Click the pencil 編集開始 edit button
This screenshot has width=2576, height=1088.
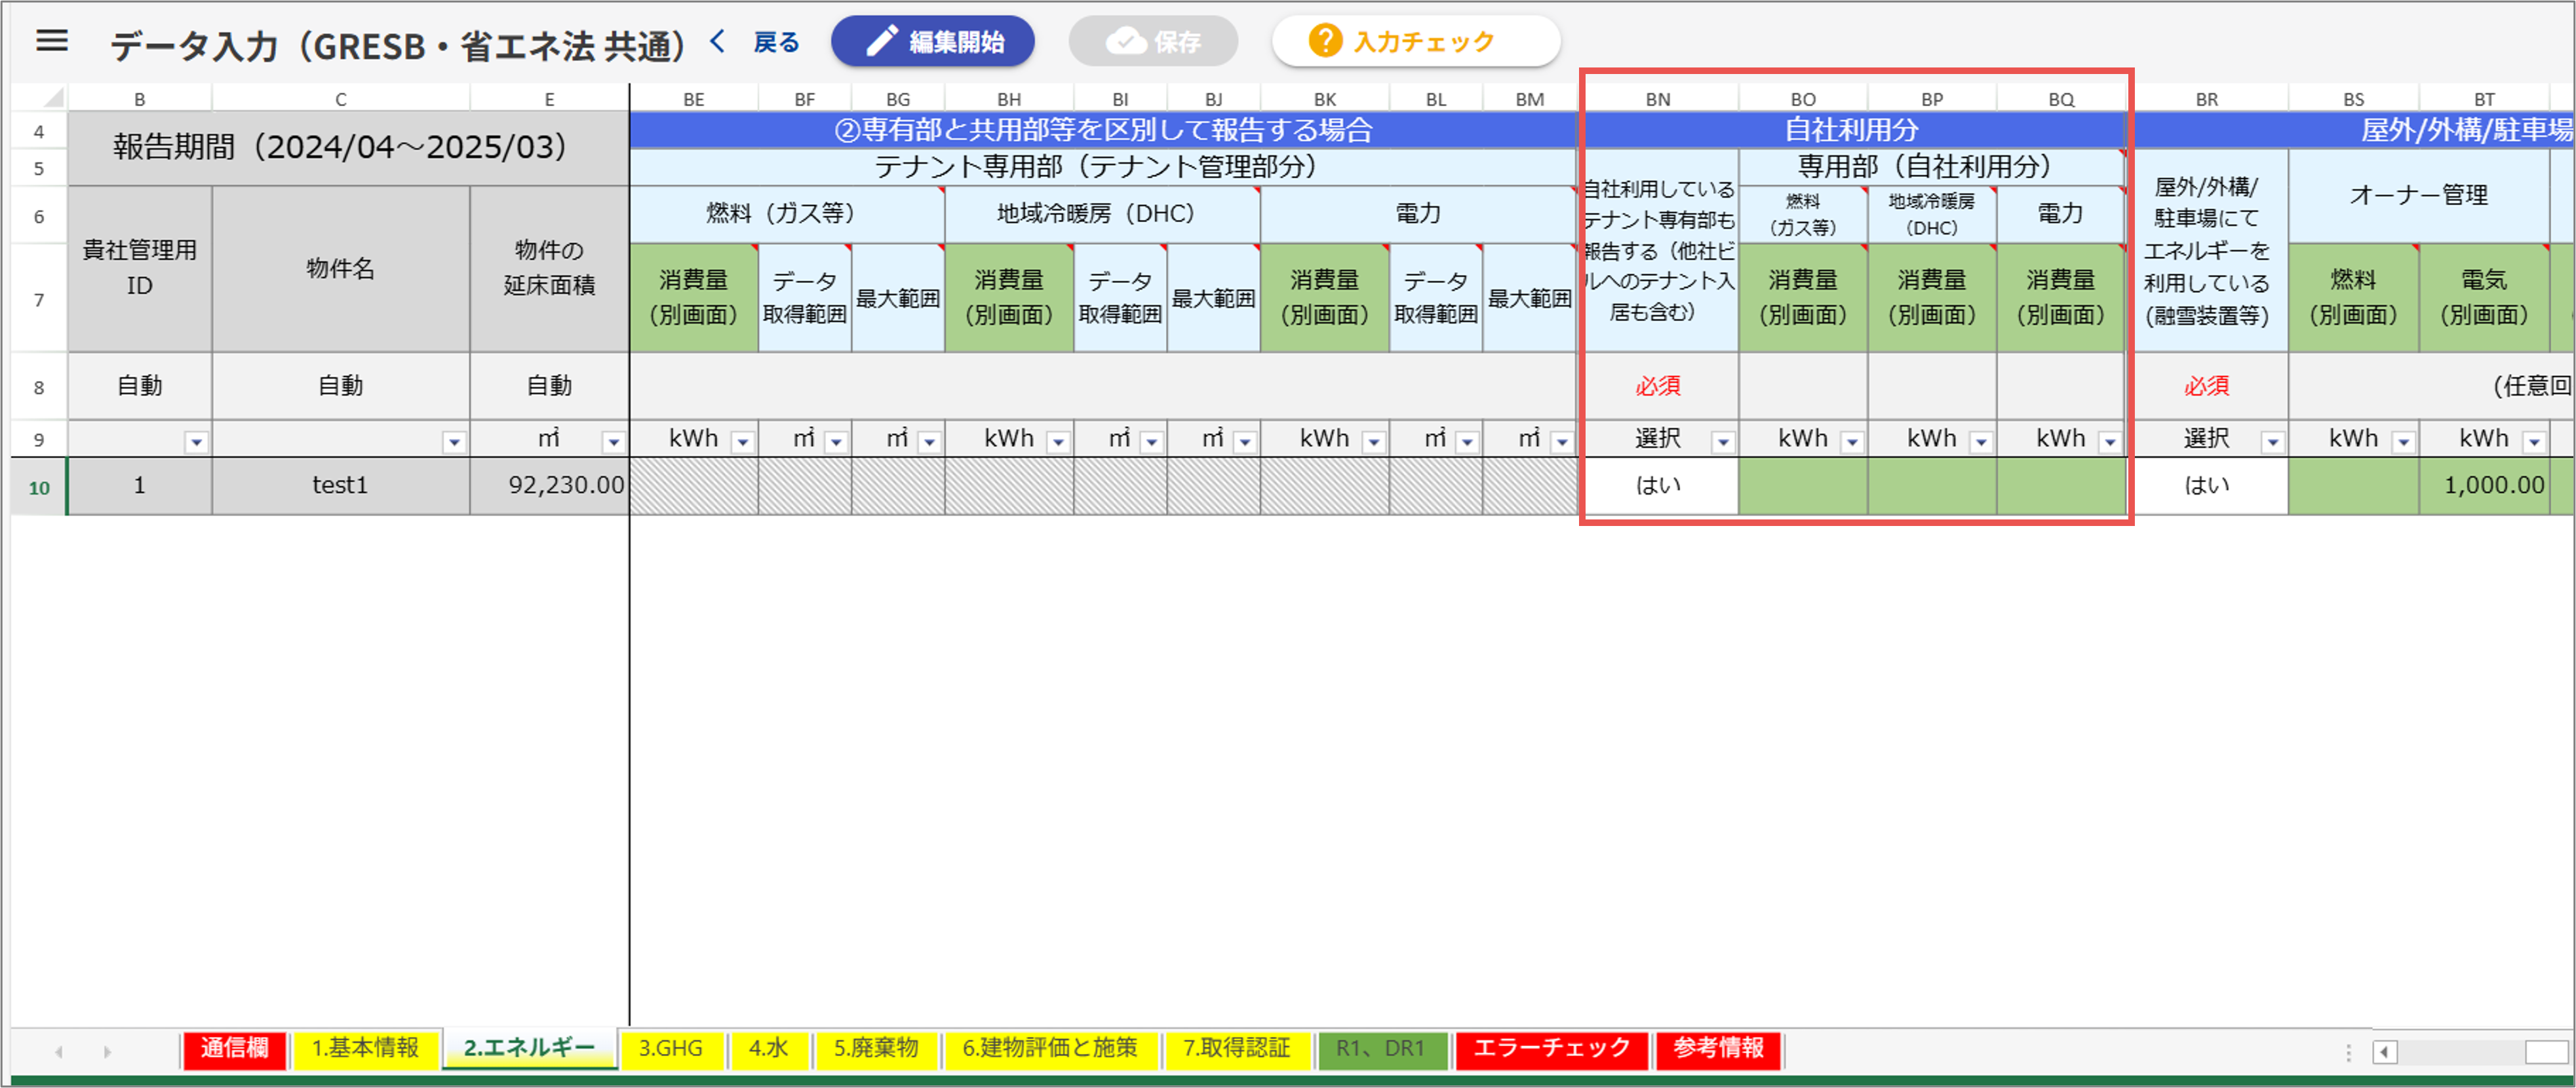[932, 42]
